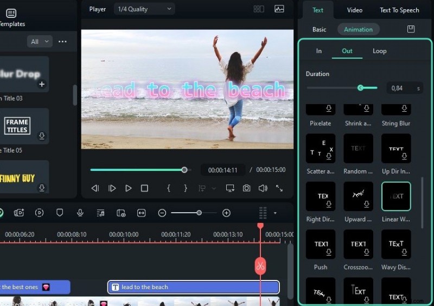The image size is (434, 306).
Task: Click the AI camera toolbar icon with sparkle
Action: click(x=19, y=212)
